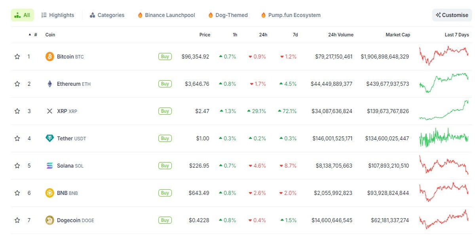The height and width of the screenshot is (236, 475).
Task: Sort table by Coin column header
Action: [50, 35]
